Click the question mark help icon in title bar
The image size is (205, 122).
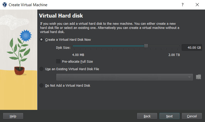[183, 5]
